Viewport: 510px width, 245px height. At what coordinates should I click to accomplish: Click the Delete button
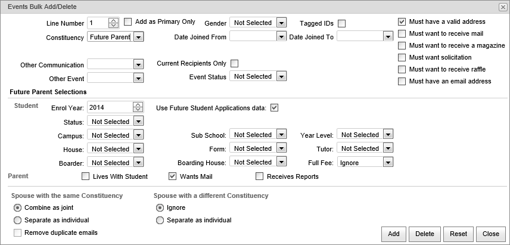point(424,234)
